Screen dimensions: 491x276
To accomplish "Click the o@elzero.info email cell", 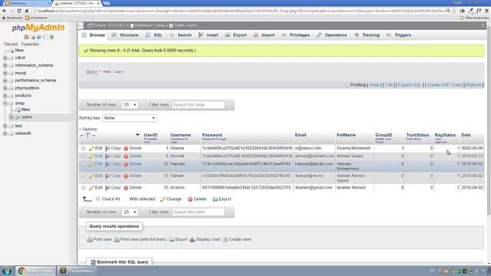I will (308, 148).
